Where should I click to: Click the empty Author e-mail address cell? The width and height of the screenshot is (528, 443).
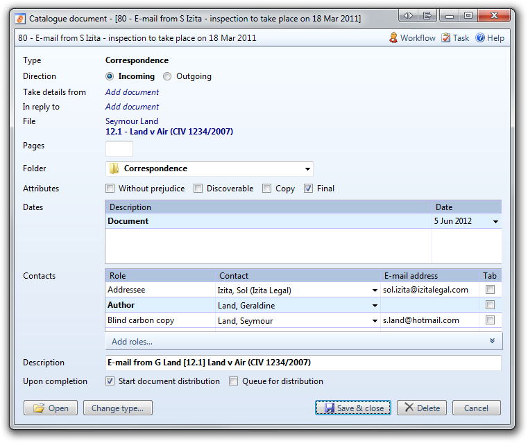pyautogui.click(x=429, y=305)
